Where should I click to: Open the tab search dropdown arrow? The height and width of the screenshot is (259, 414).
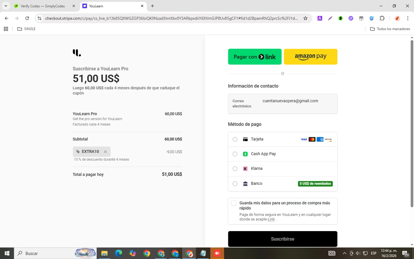point(6,6)
